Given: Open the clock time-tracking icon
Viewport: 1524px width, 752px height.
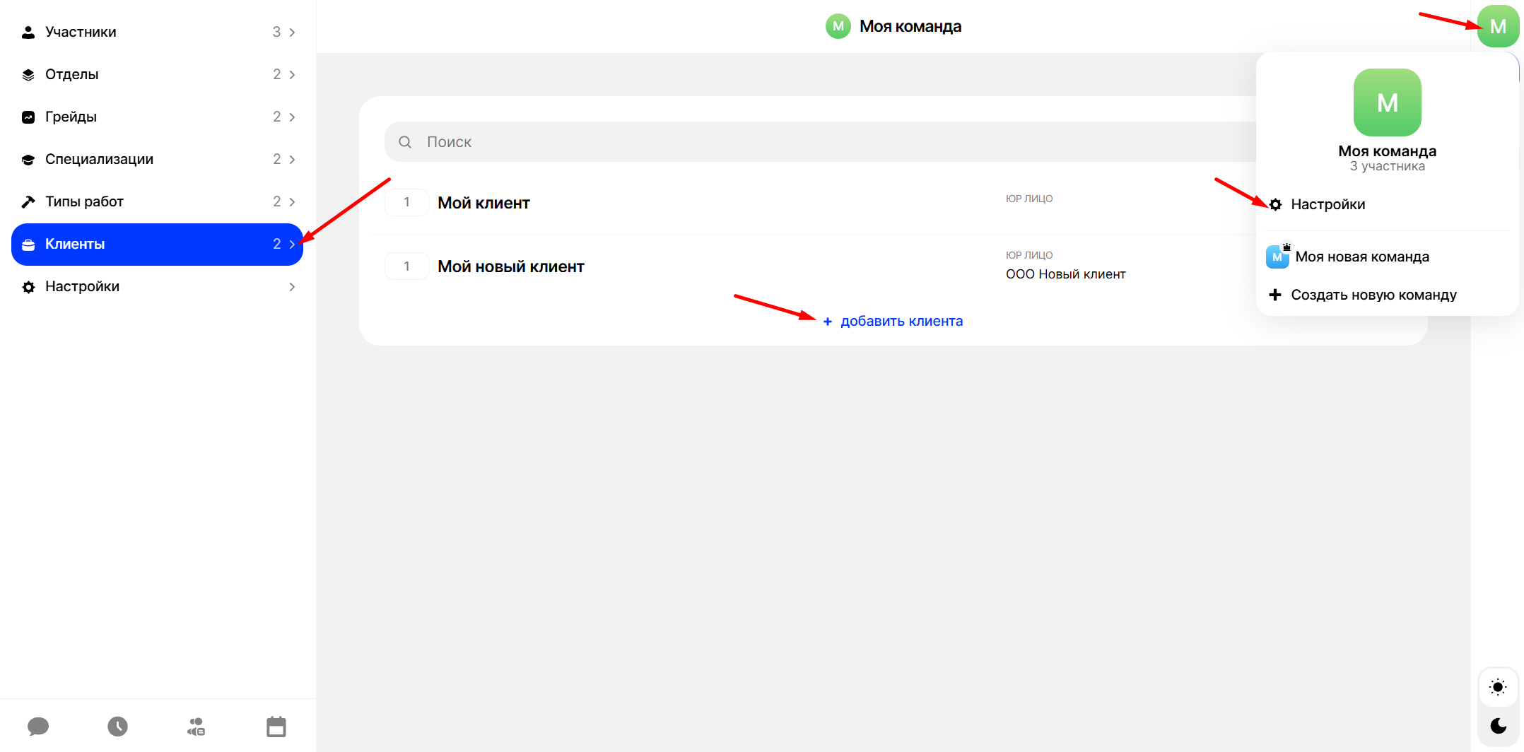Looking at the screenshot, I should coord(117,726).
